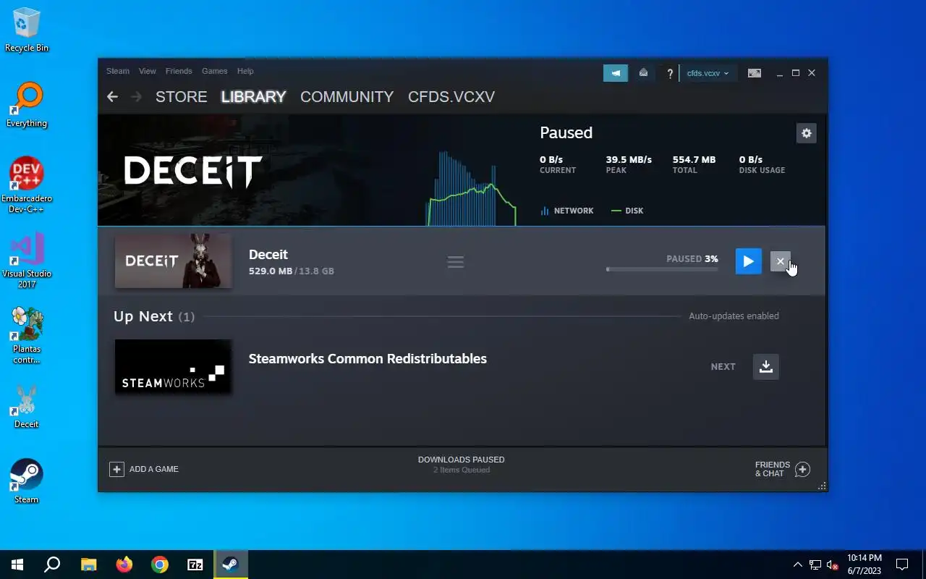This screenshot has width=926, height=579.
Task: Click the DECEIT banner logo
Action: point(192,172)
